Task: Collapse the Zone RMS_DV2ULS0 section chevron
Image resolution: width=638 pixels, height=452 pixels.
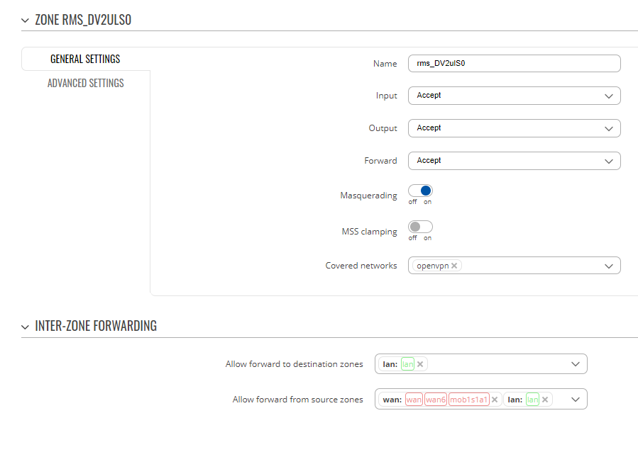Action: pyautogui.click(x=26, y=21)
